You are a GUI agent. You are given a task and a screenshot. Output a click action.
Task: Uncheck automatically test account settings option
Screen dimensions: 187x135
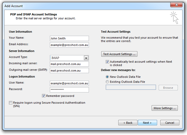pyautogui.click(x=107, y=62)
